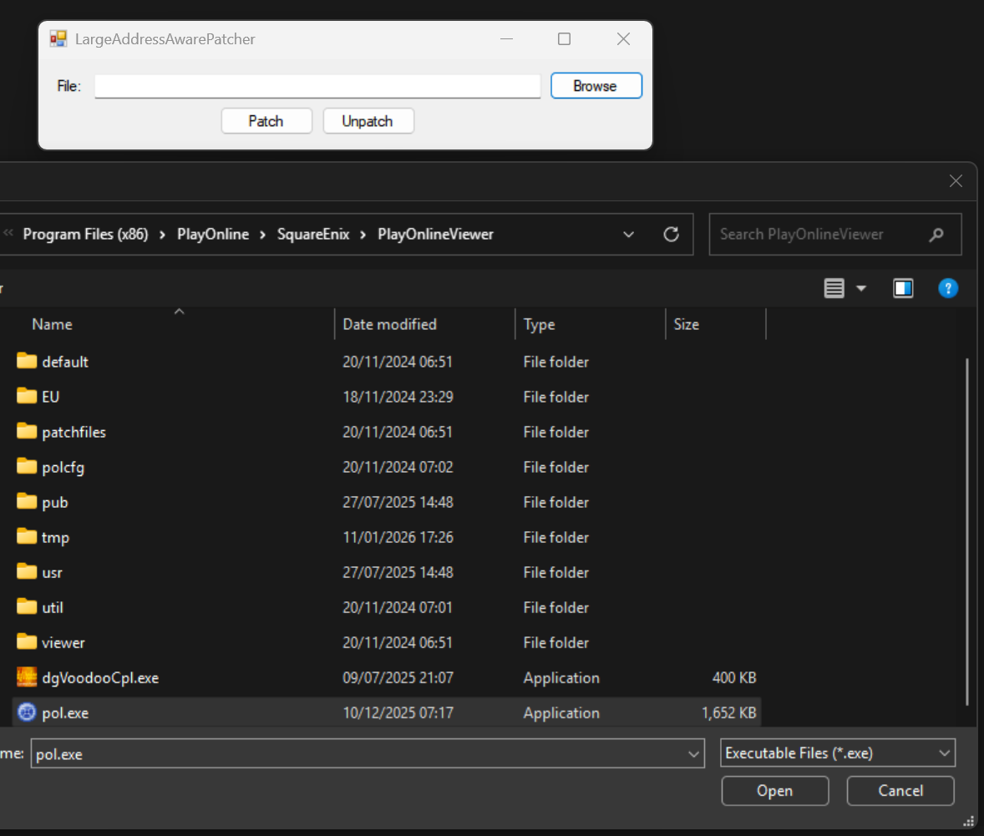Click the pol.exe application icon
This screenshot has width=984, height=836.
[x=27, y=712]
